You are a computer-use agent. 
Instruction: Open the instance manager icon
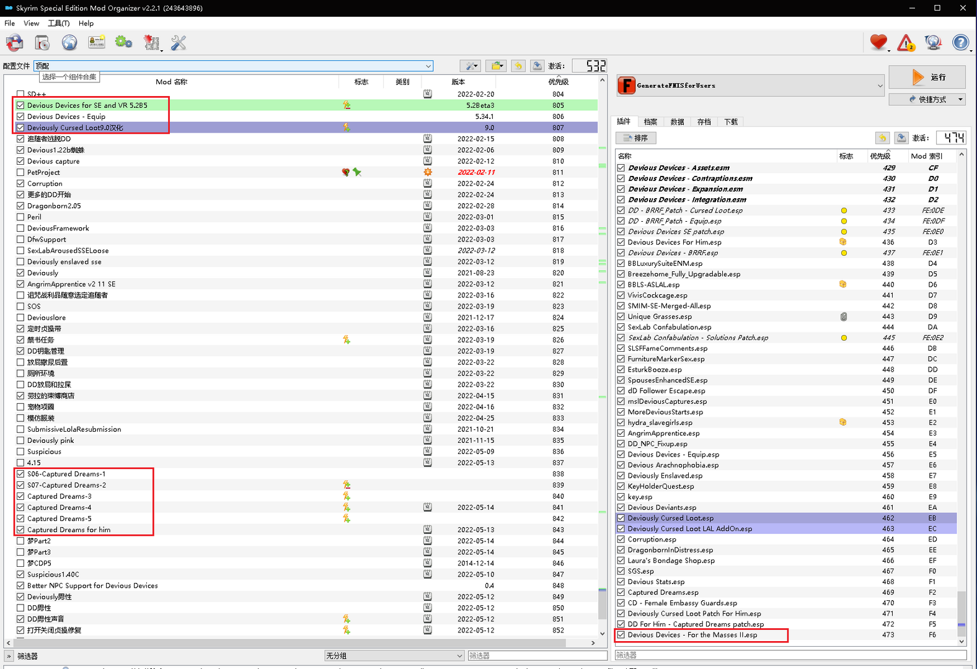point(15,43)
